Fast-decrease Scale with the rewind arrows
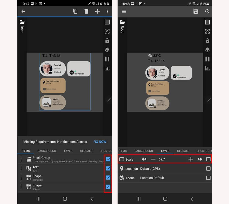 tap(144, 159)
